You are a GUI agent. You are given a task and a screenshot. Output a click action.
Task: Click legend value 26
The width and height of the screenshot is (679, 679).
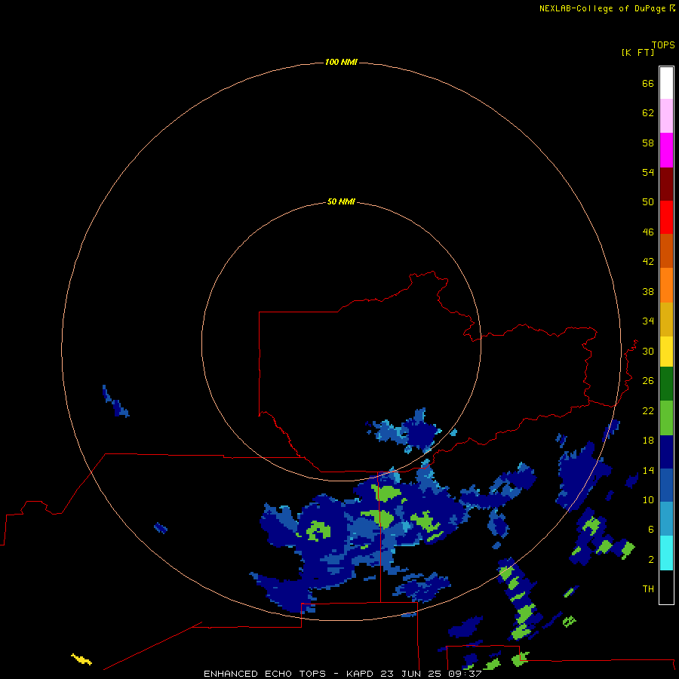pyautogui.click(x=648, y=381)
